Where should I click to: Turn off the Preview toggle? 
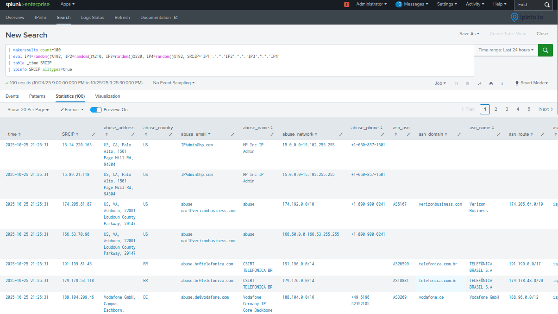[x=95, y=109]
